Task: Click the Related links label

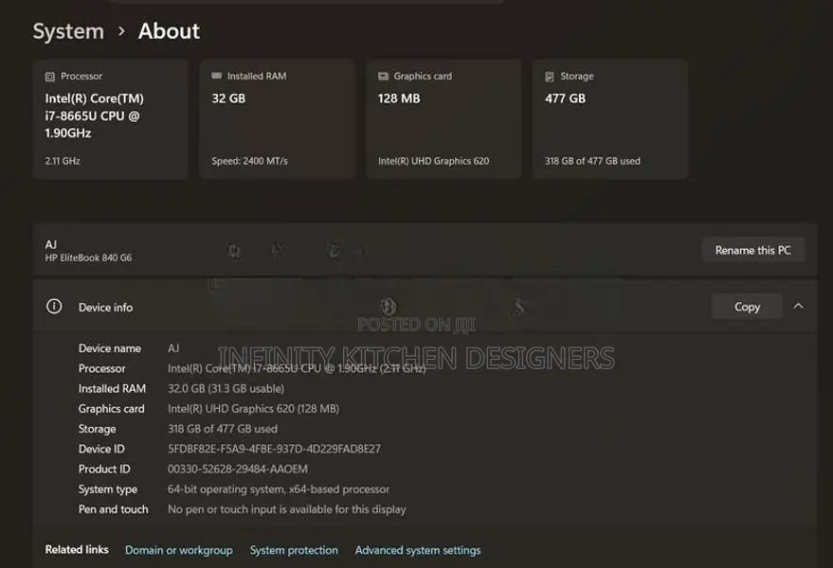Action: click(77, 549)
